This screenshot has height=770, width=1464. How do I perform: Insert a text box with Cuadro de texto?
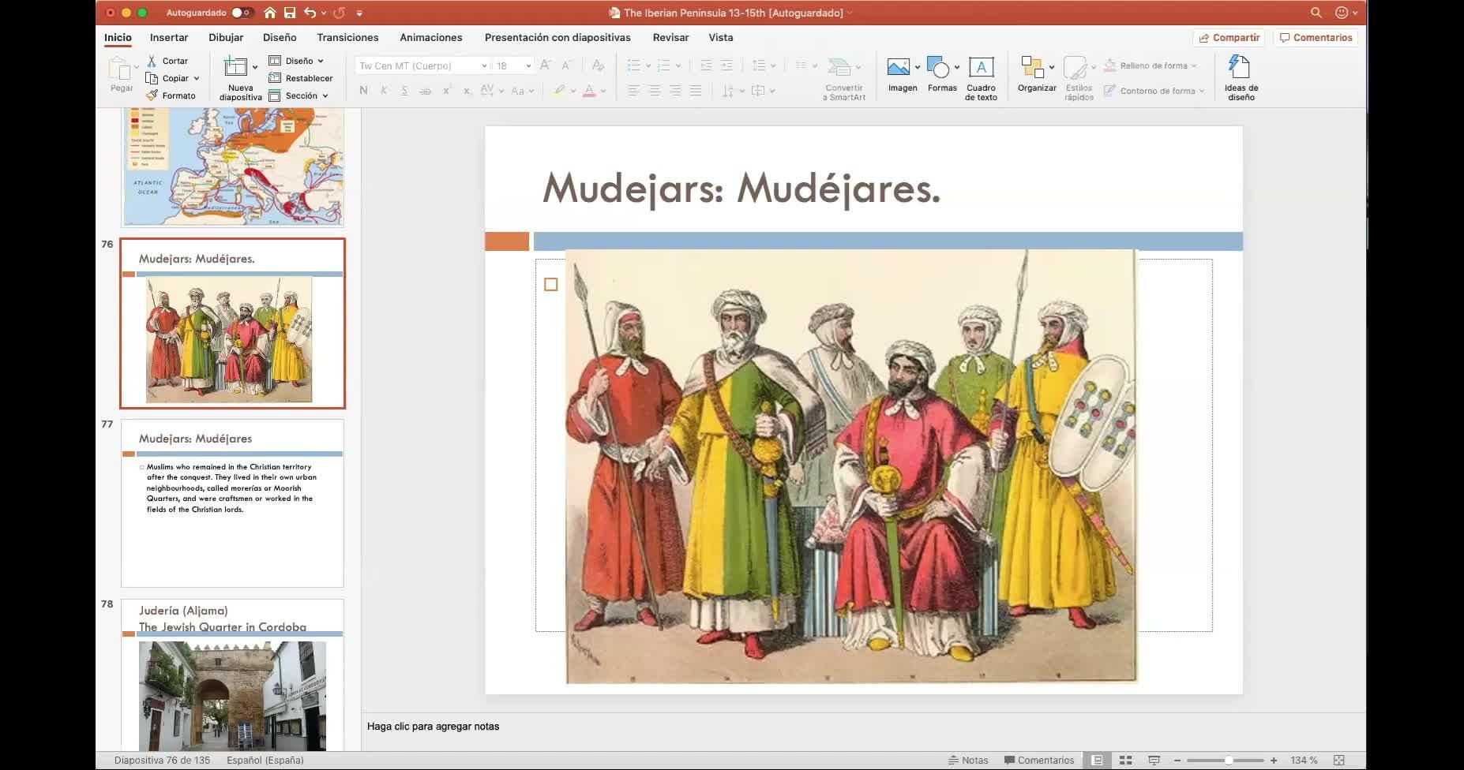click(x=981, y=69)
